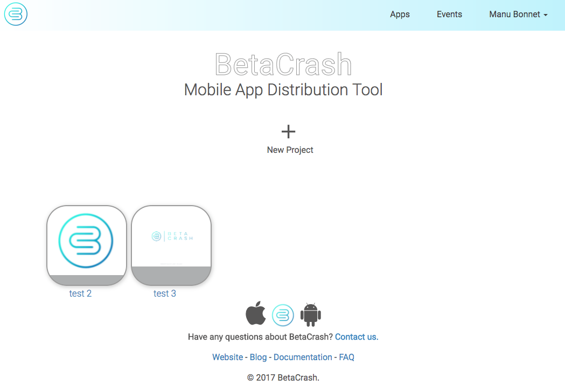Open the test 2 app thumbnail
This screenshot has height=386, width=565.
(x=87, y=245)
